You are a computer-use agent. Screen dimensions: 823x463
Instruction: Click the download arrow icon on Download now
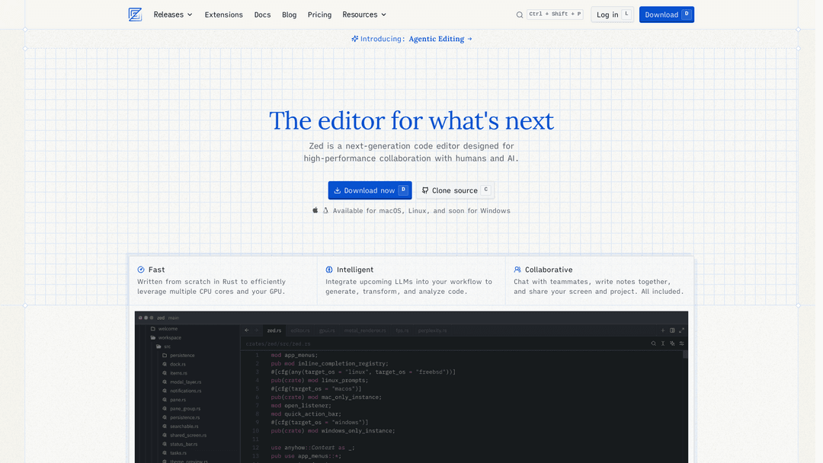click(x=337, y=190)
